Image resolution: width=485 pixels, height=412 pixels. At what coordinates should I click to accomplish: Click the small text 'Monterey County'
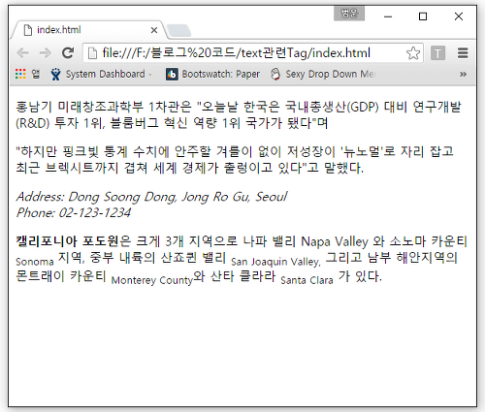pos(152,280)
